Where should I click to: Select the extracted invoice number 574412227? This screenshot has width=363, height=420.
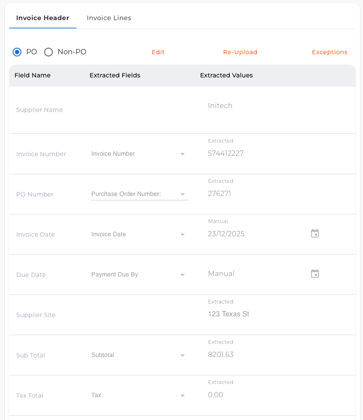[226, 153]
